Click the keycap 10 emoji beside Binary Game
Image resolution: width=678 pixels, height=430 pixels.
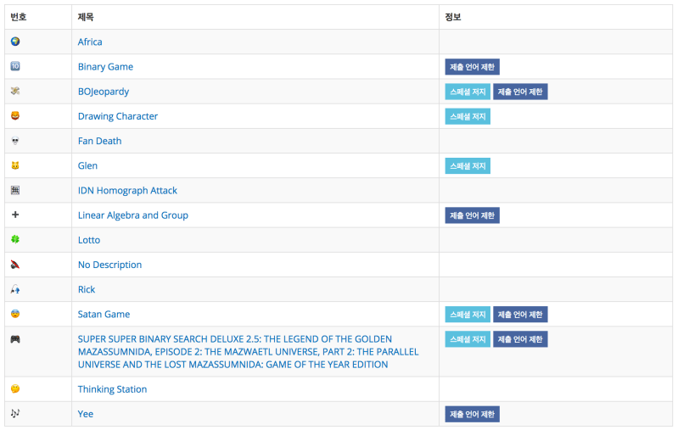click(15, 66)
